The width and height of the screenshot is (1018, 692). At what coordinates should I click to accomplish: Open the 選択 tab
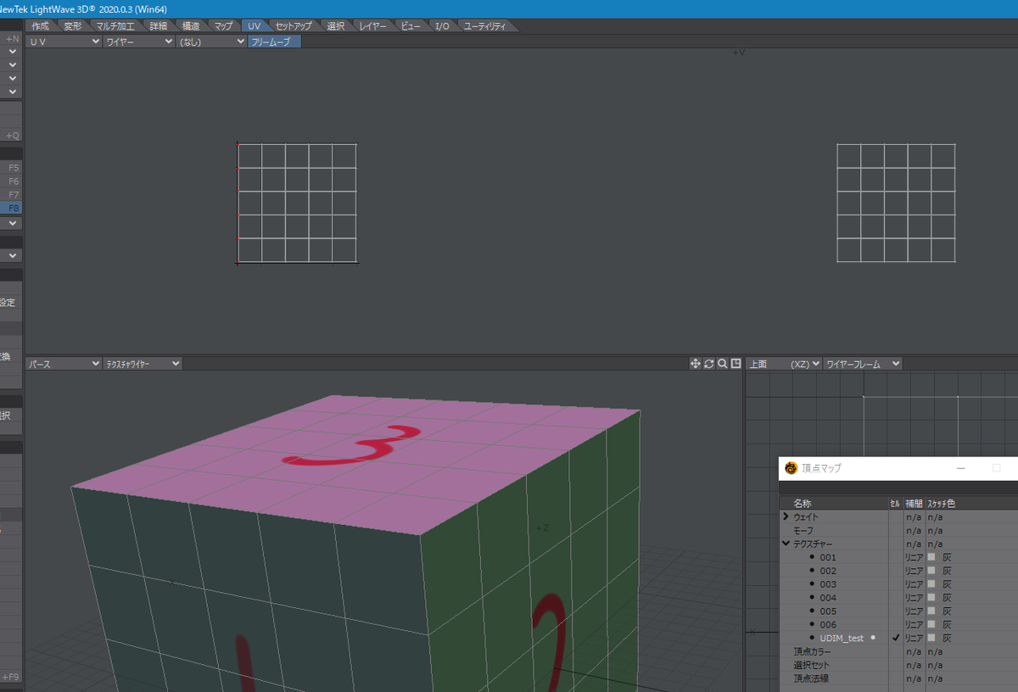336,26
